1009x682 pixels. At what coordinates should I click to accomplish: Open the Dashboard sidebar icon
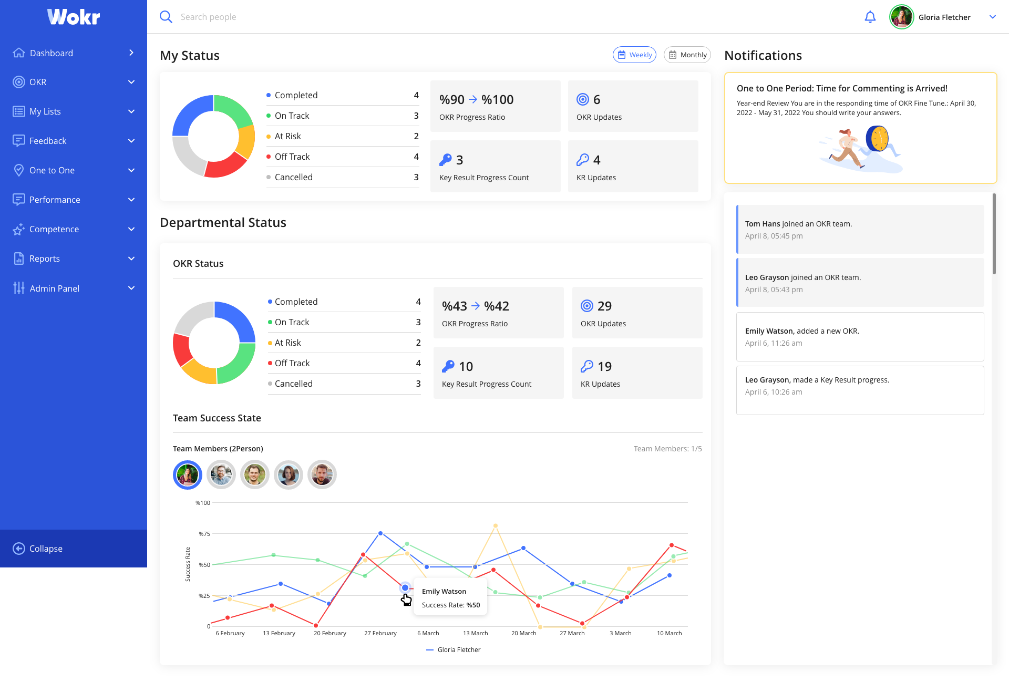pyautogui.click(x=19, y=53)
